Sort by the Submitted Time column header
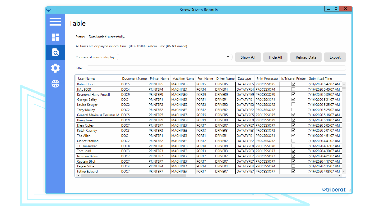Viewport: 373px width, 209px height. tap(321, 78)
